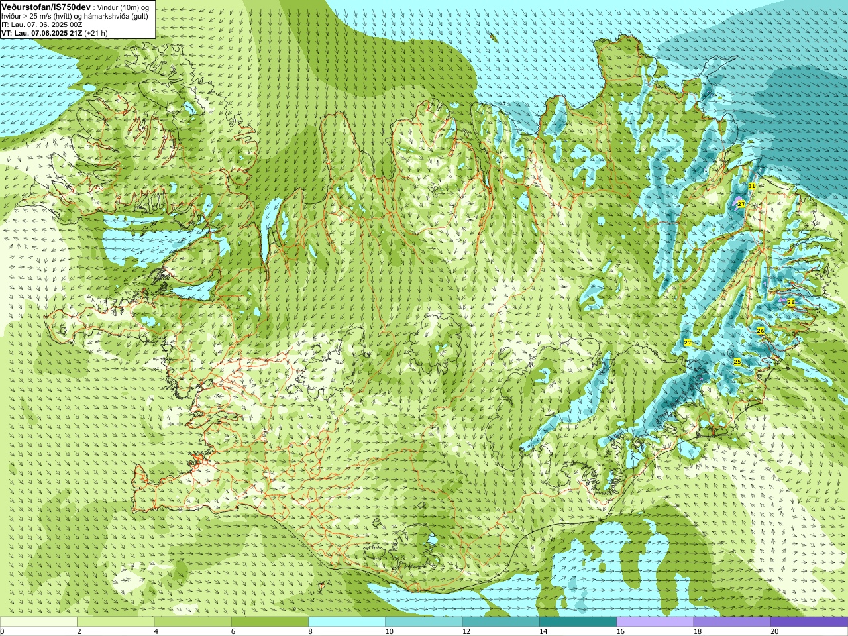
Task: Select the 6–8 m/s dark green legend swatch
Action: tap(270, 622)
